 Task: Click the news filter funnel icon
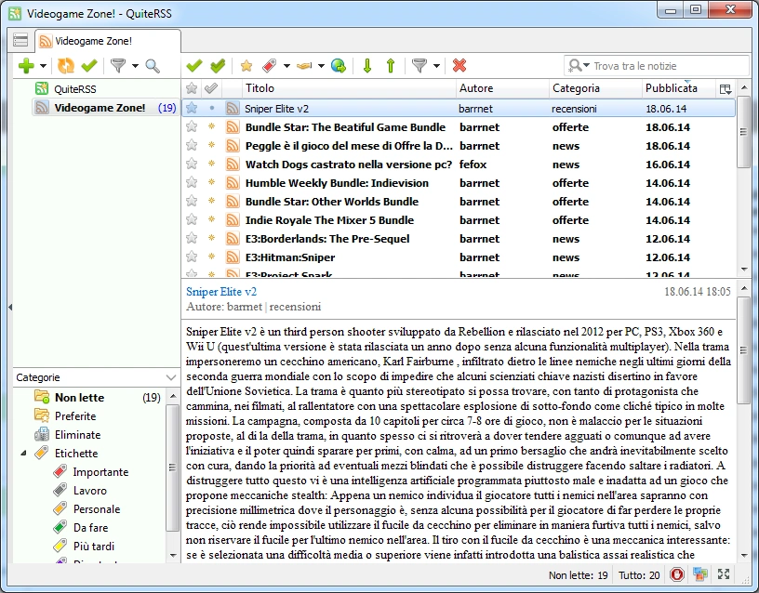tap(419, 66)
